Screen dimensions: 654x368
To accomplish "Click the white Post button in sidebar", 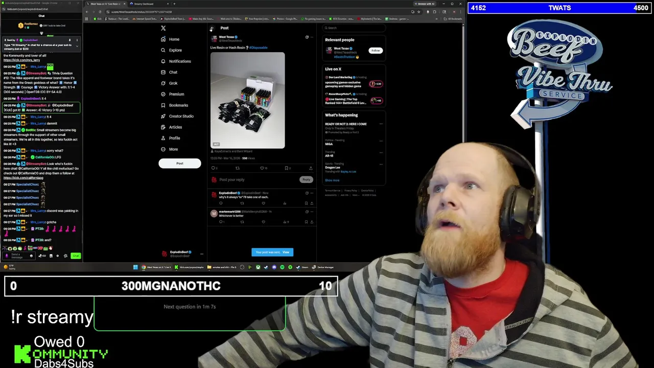I will click(180, 164).
